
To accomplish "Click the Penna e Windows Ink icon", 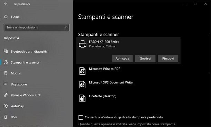I will pos(6,95).
